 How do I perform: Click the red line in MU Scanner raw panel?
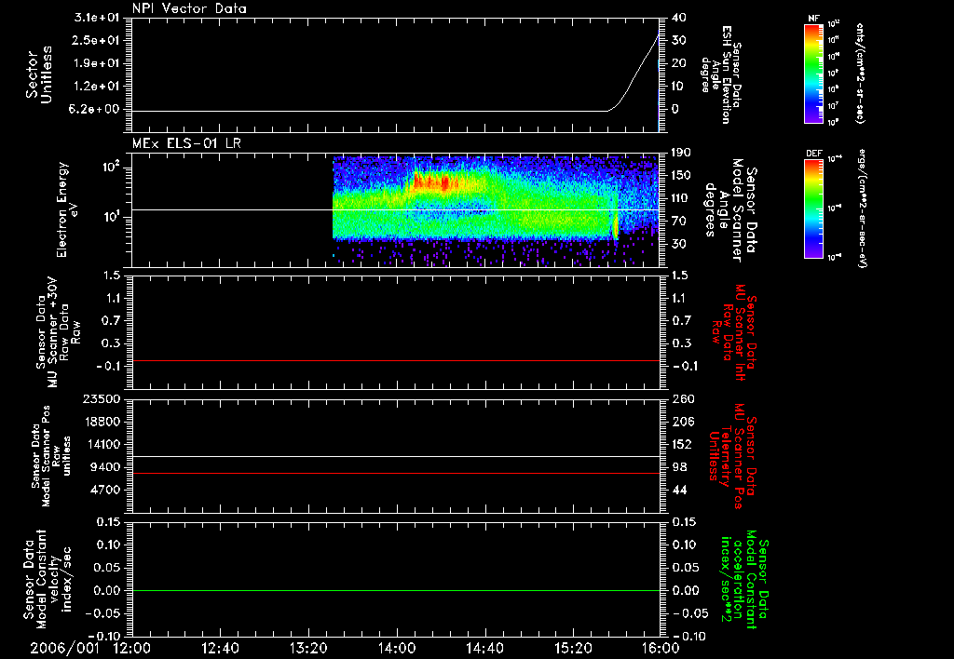tap(395, 360)
